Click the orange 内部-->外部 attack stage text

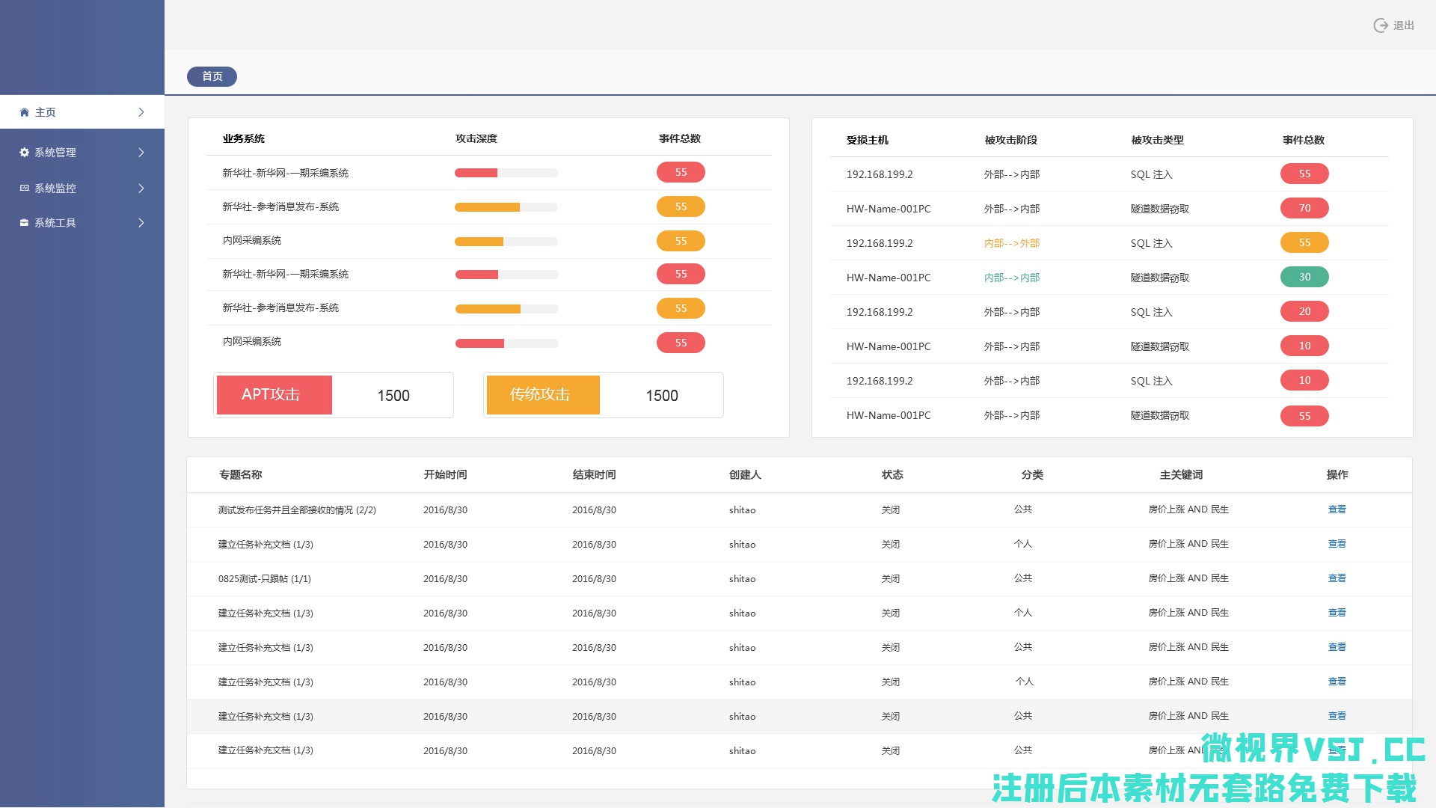tap(1011, 243)
